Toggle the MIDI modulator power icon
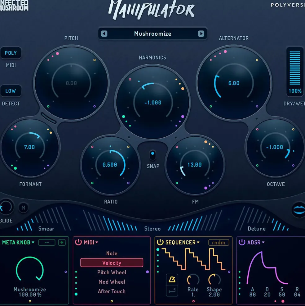This screenshot has height=306, width=305. (x=78, y=242)
